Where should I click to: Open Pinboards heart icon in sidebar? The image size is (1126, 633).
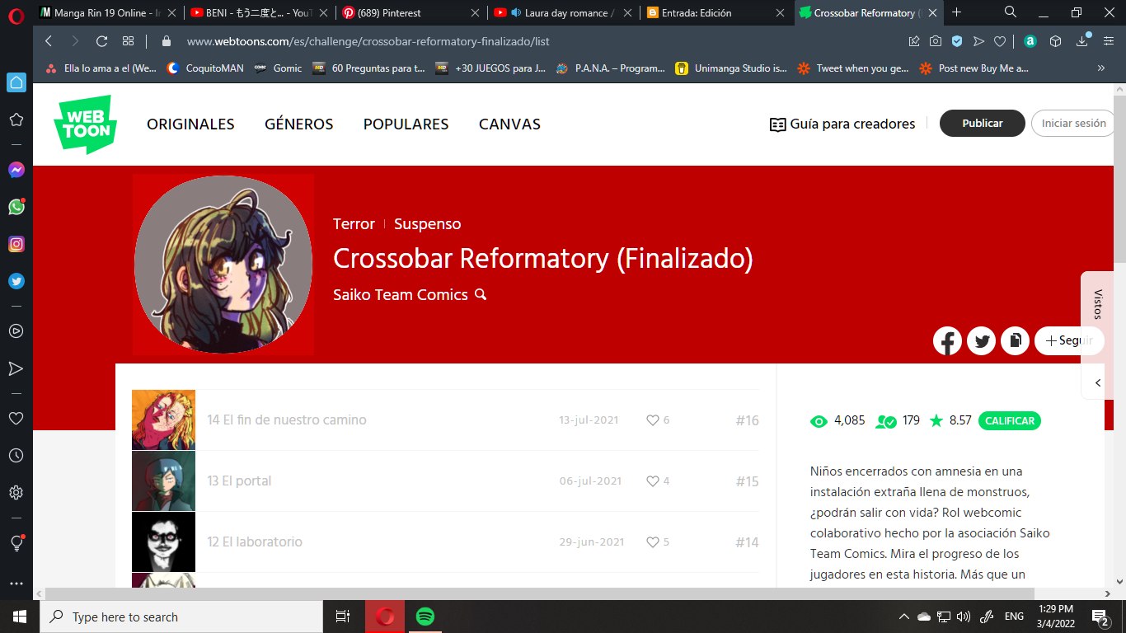16,419
